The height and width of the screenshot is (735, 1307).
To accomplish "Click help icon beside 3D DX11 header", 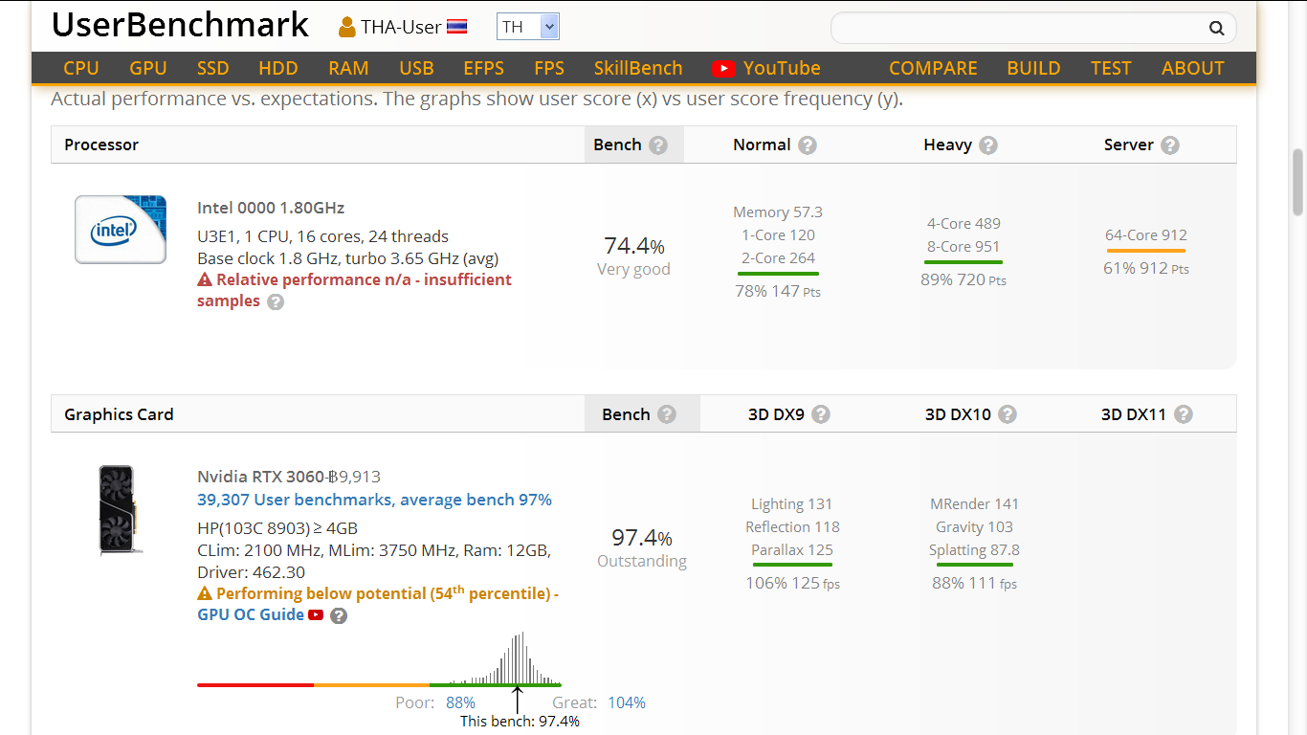I will (1184, 414).
